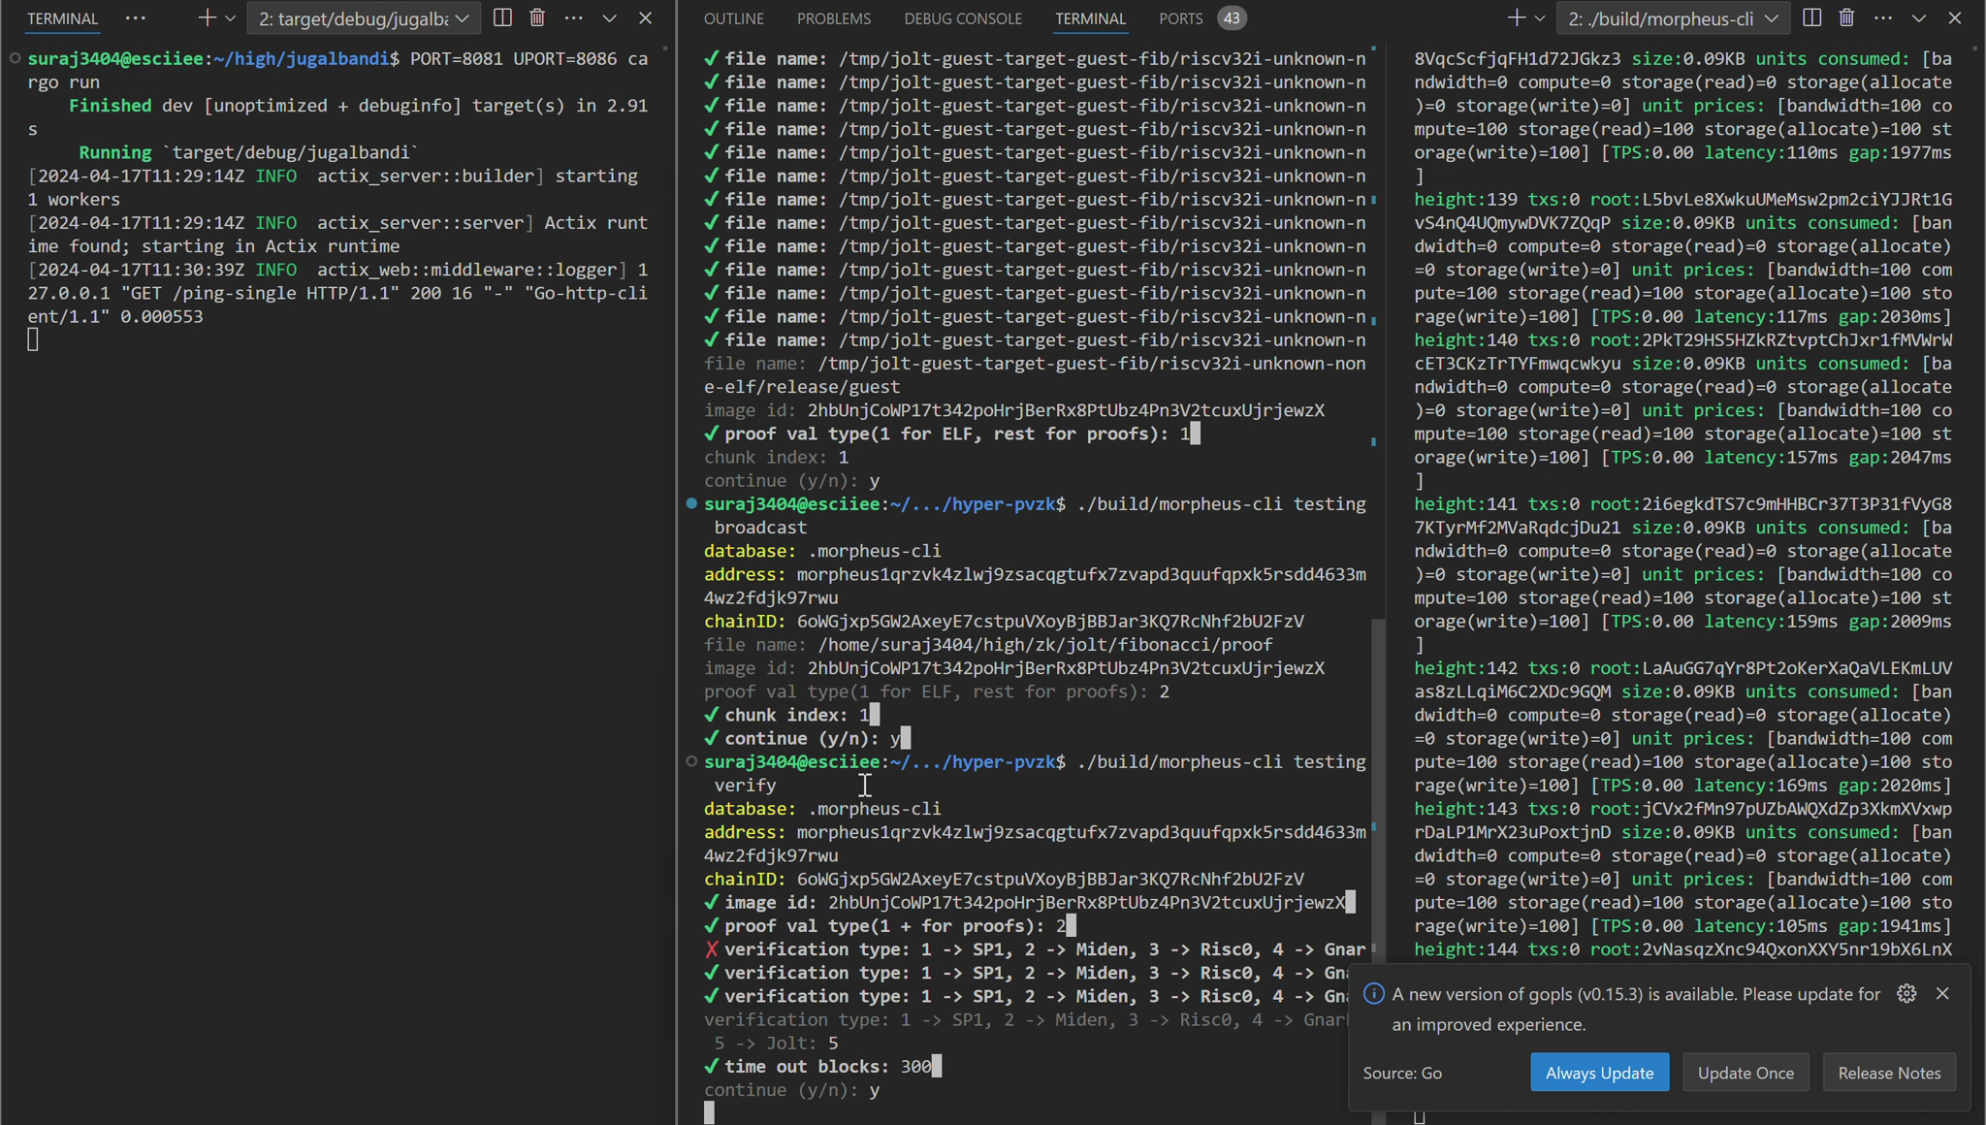Click 'Running `target/debug/jugalbandi`' line
The image size is (1986, 1125).
click(248, 152)
